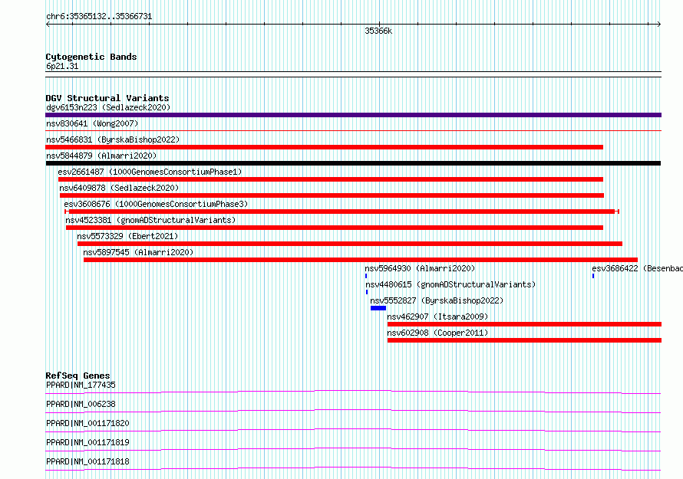Click the nsv6409878 (Sedlazeck2020) label
683x479 pixels.
(120, 188)
